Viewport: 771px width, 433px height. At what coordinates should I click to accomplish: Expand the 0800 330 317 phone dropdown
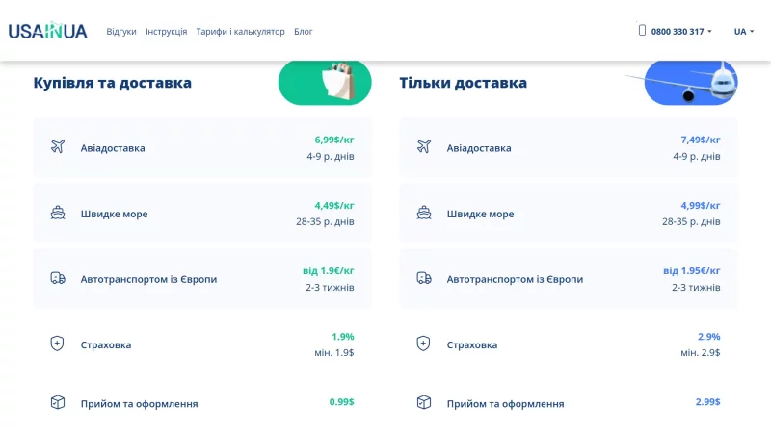point(681,32)
